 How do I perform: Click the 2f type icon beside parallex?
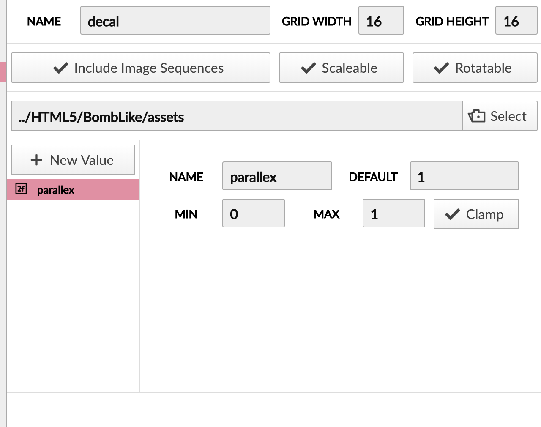coord(21,189)
